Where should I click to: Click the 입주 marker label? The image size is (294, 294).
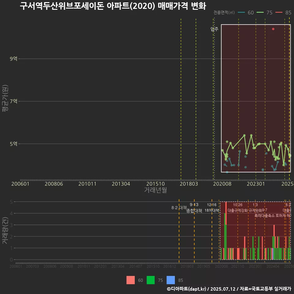[x=214, y=29]
